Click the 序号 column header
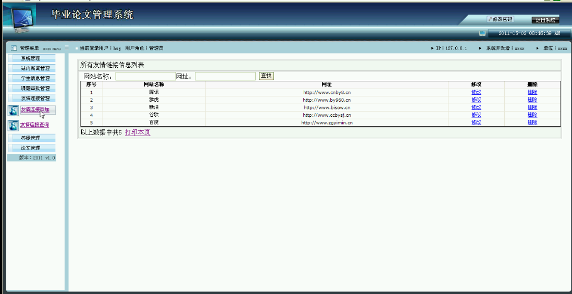The height and width of the screenshot is (294, 572). point(91,84)
